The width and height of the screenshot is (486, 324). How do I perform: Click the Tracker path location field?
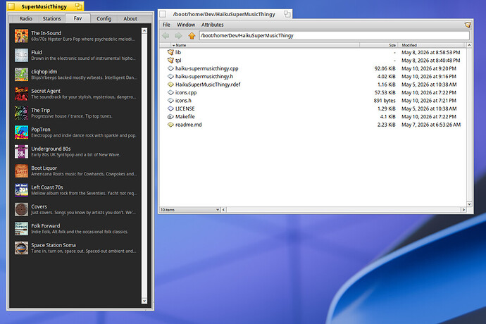pos(334,36)
